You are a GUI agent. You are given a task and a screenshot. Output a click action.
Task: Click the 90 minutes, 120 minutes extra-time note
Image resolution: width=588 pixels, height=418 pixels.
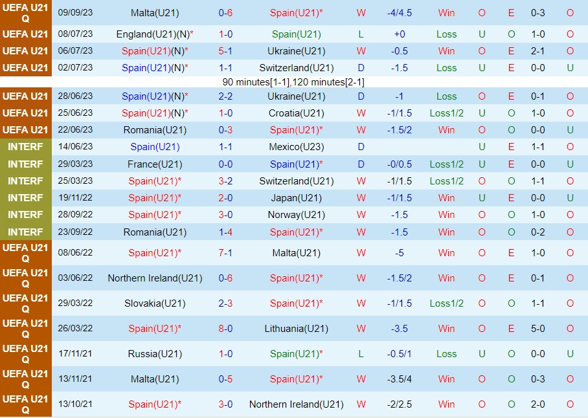[x=293, y=82]
